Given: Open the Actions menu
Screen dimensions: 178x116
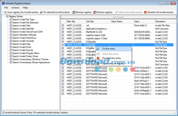Looking at the screenshot, I should (x=15, y=8).
